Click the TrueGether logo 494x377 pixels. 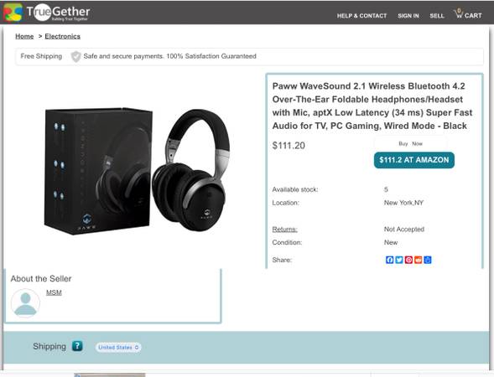point(47,13)
